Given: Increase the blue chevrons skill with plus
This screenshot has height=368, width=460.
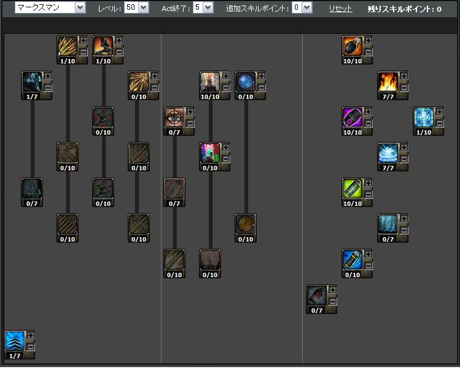Looking at the screenshot, I should [x=31, y=335].
